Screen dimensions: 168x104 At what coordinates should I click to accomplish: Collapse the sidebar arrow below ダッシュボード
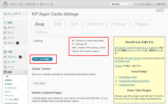4,18
